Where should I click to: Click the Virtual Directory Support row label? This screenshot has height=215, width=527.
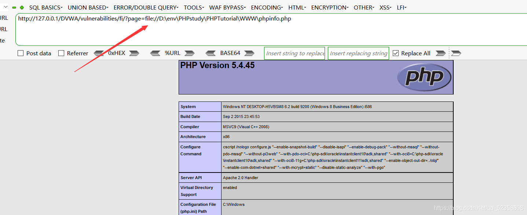[x=197, y=191]
